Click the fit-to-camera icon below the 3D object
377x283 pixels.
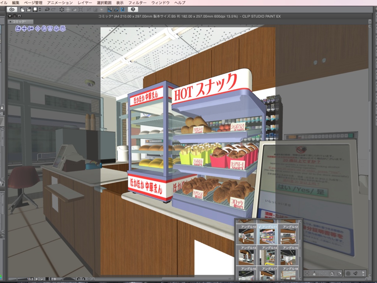[x=307, y=273]
